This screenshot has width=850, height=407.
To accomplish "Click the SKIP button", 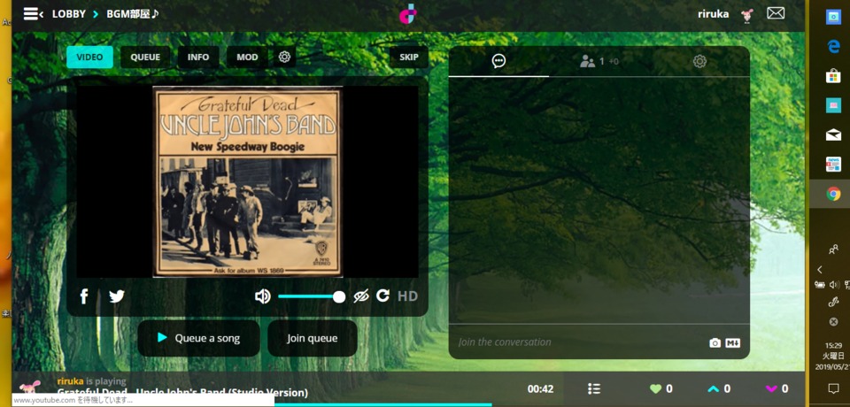I will 409,57.
